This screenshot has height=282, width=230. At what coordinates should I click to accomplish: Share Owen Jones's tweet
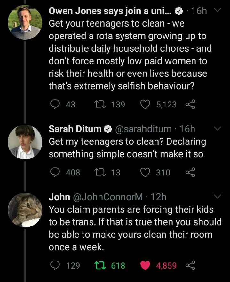[190, 105]
